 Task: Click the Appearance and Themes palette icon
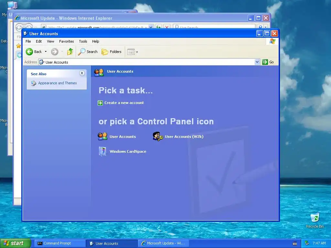pos(34,83)
